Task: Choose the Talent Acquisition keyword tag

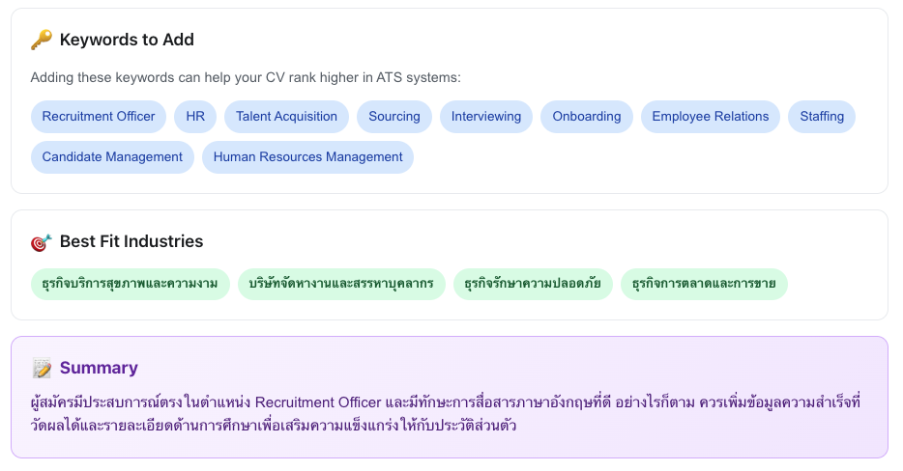Action: click(286, 117)
